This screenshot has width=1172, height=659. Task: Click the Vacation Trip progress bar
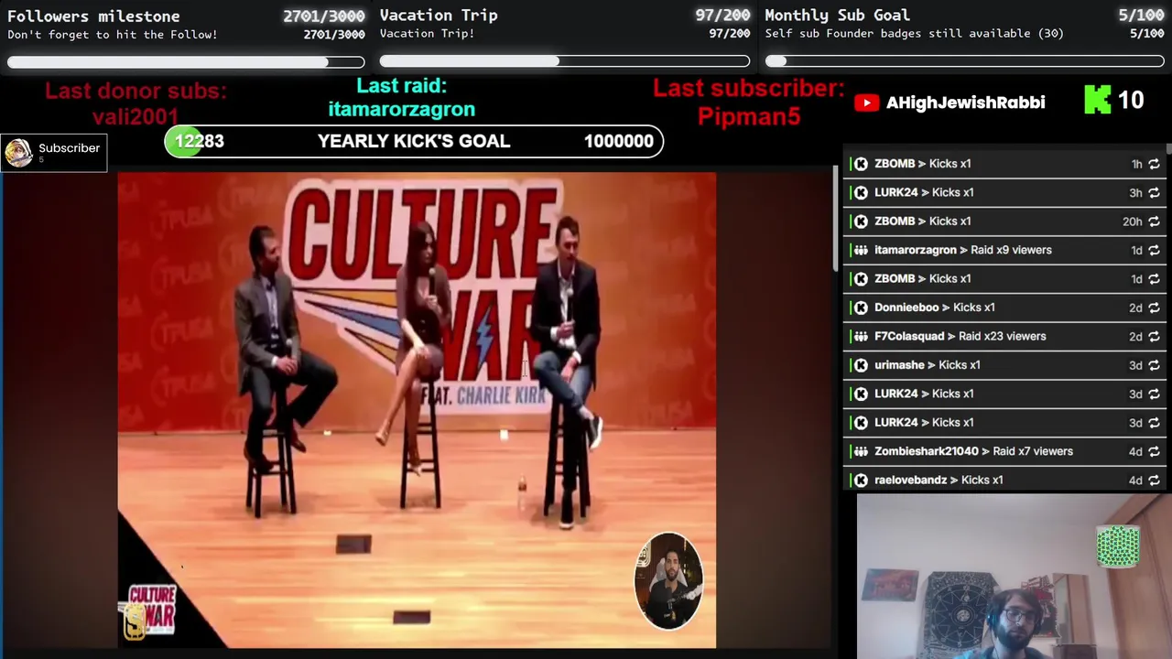click(565, 61)
